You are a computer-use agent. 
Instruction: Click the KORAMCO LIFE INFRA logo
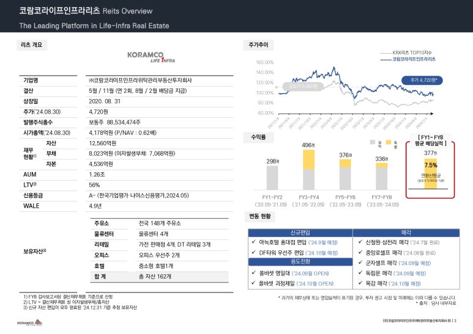pos(151,57)
